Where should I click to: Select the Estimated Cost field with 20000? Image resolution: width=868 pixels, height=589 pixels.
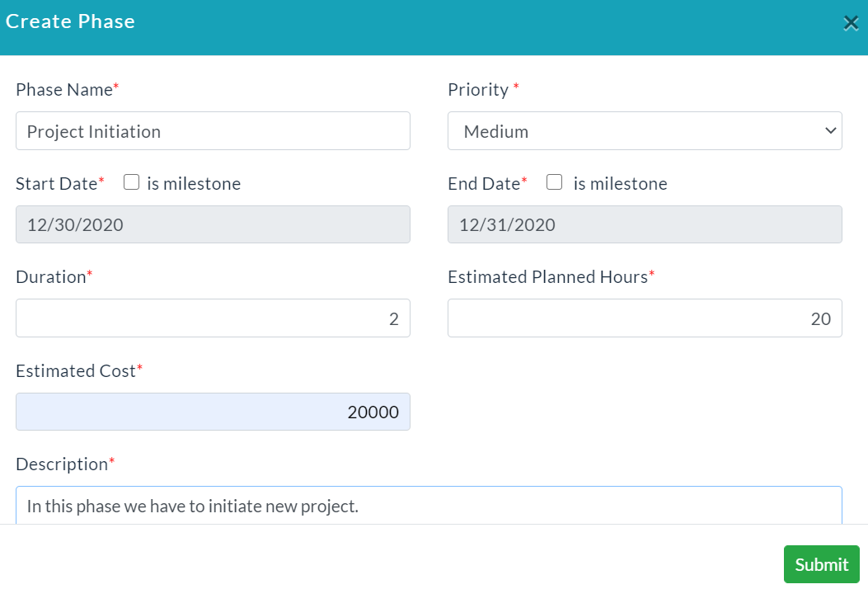[x=213, y=412]
